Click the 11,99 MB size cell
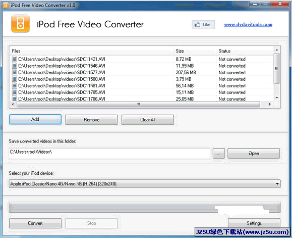 [x=185, y=66]
